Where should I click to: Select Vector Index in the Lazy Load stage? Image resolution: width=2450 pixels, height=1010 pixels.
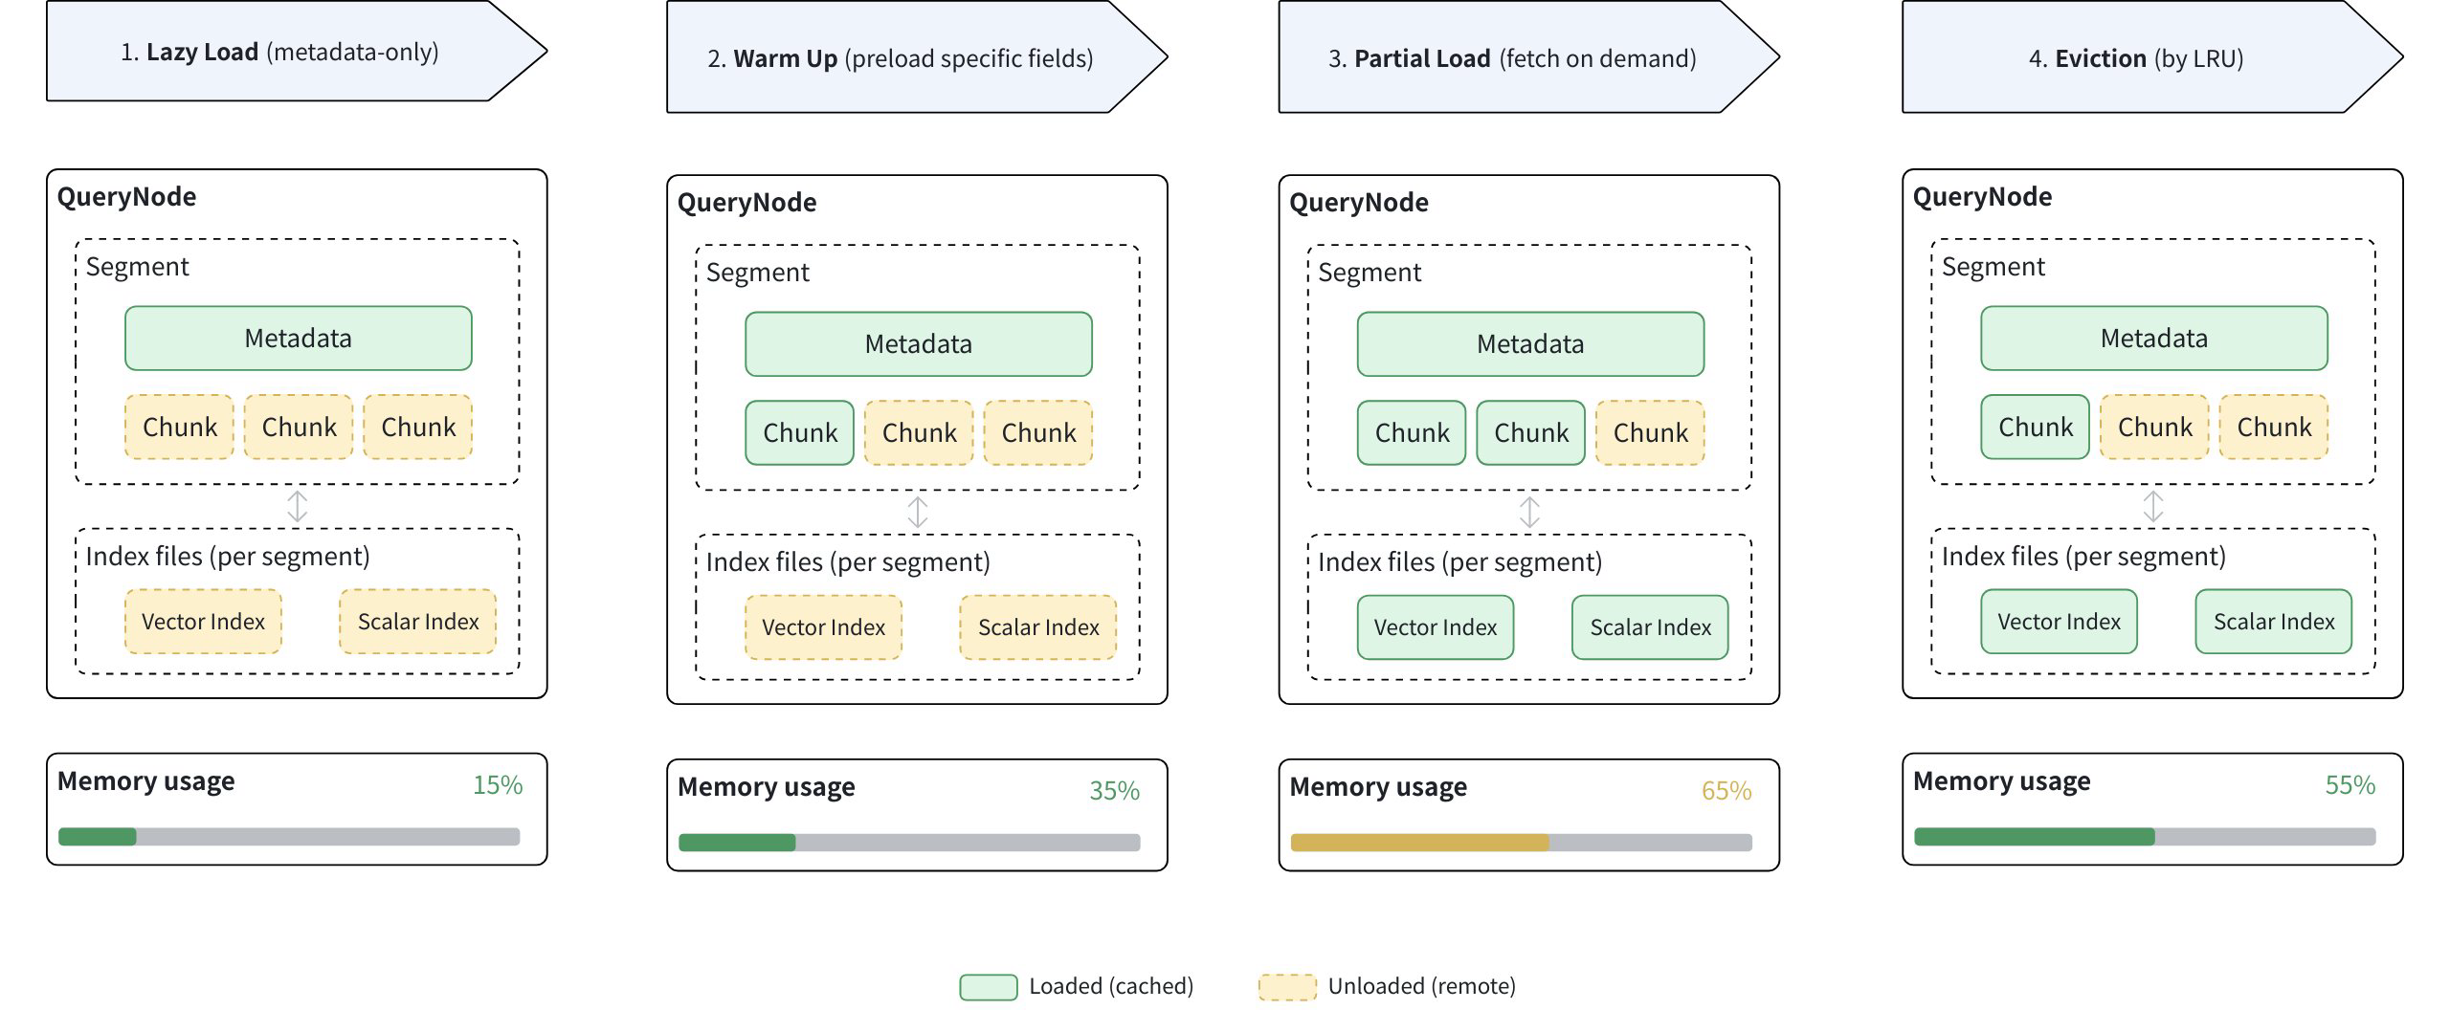(203, 622)
